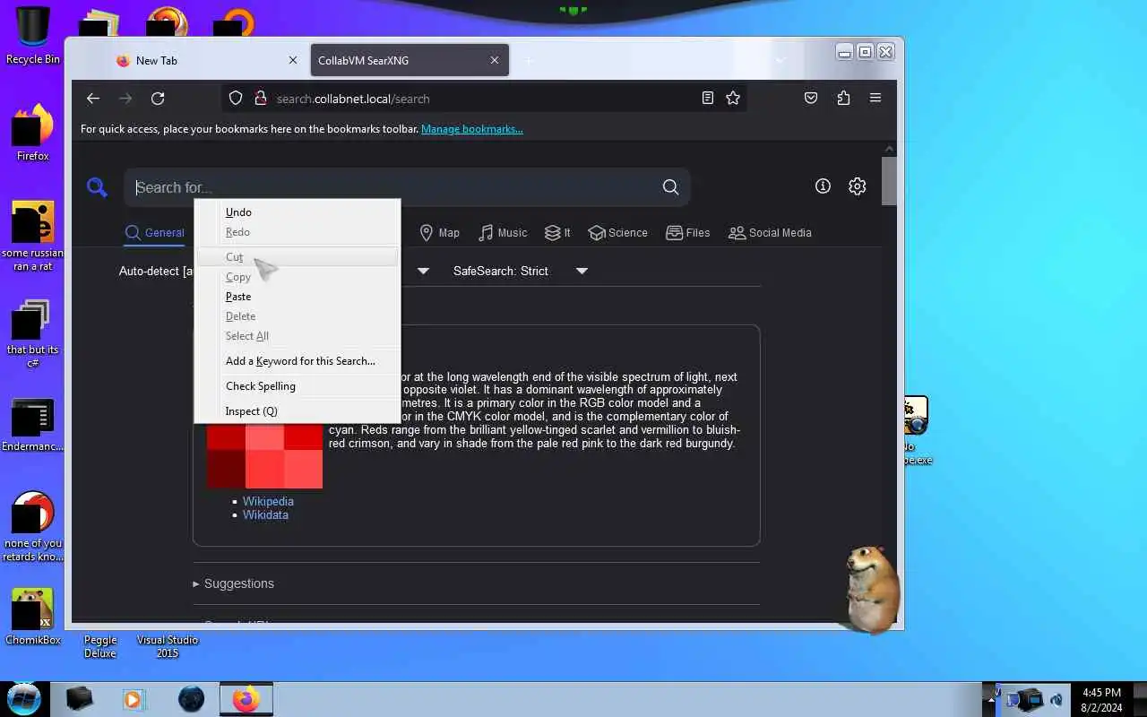Screen dimensions: 1147x717
Task: Choose Undo in the context menu
Action: [297, 212]
